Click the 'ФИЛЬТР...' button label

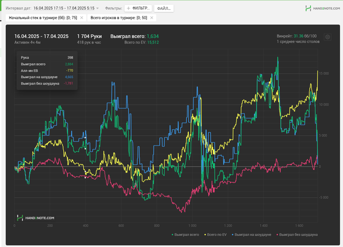pyautogui.click(x=141, y=8)
